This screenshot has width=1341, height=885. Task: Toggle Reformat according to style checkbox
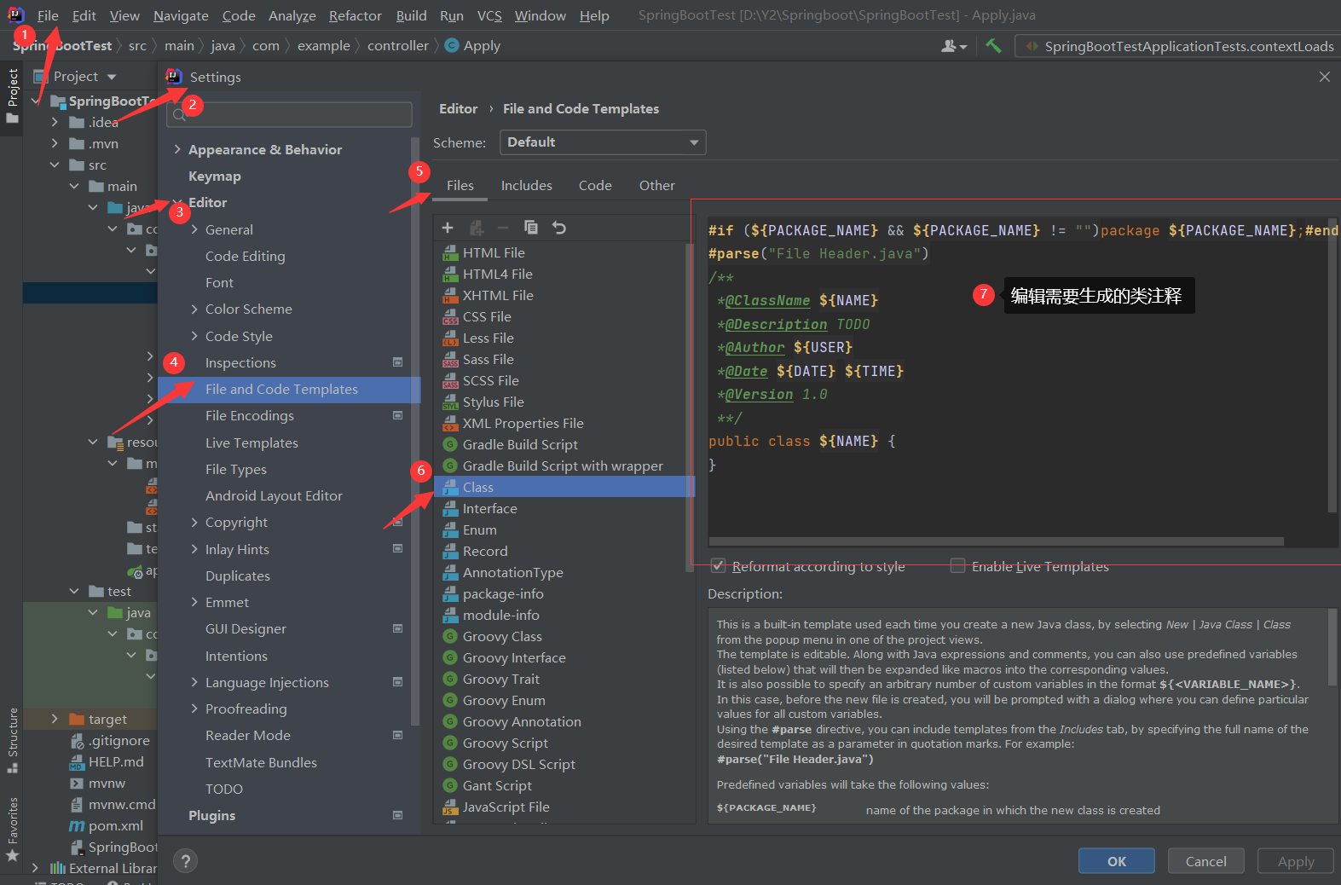coord(719,566)
